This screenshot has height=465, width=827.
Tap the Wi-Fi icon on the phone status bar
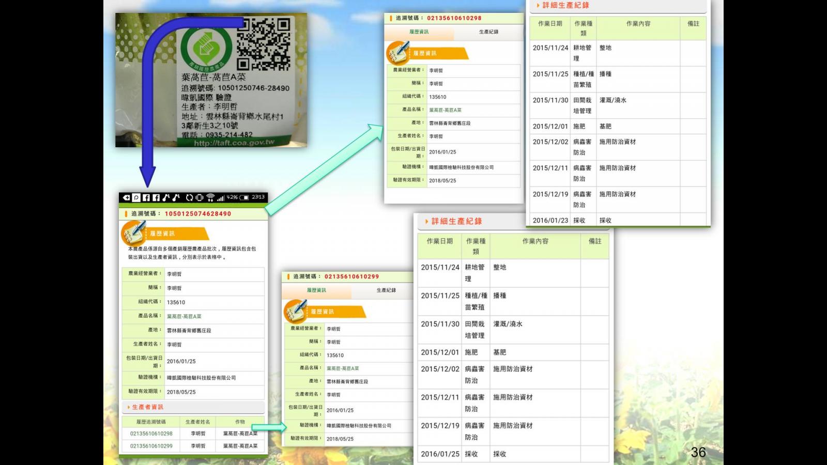point(211,197)
